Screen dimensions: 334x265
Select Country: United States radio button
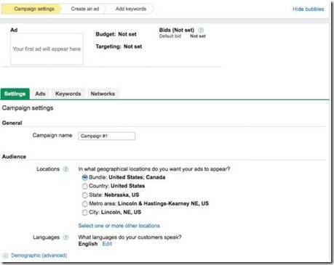tap(84, 187)
